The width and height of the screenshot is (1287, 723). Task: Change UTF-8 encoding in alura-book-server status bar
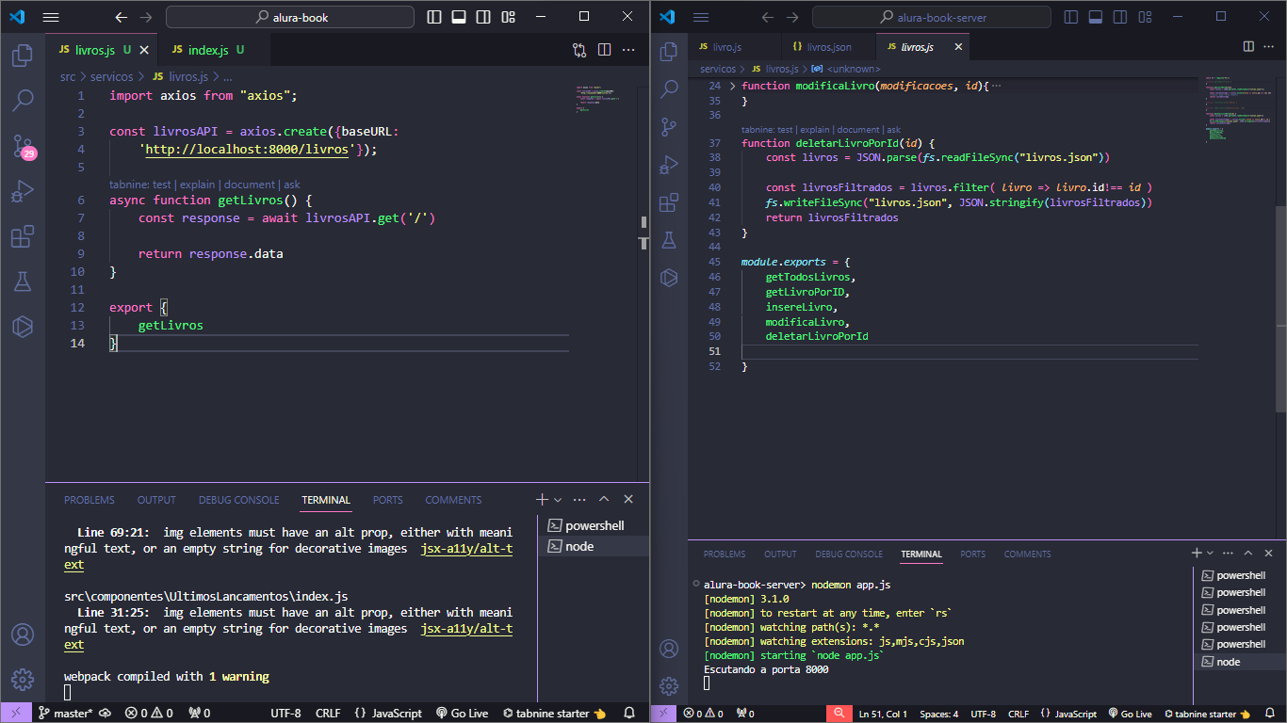(x=984, y=715)
